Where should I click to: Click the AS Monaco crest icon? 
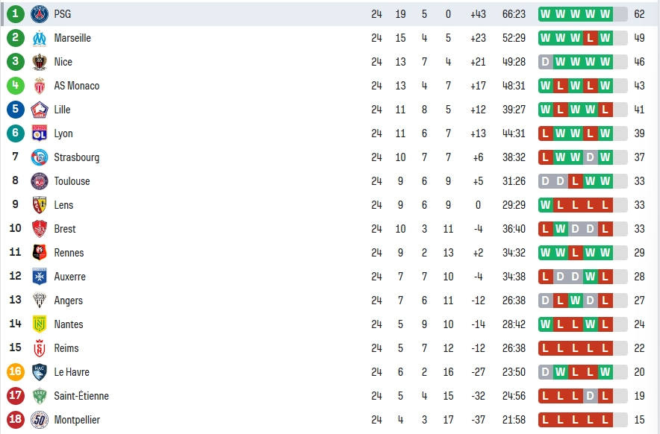[40, 86]
